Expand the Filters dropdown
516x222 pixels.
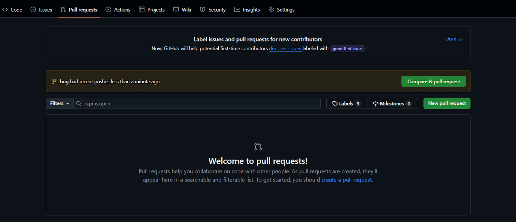click(x=59, y=103)
